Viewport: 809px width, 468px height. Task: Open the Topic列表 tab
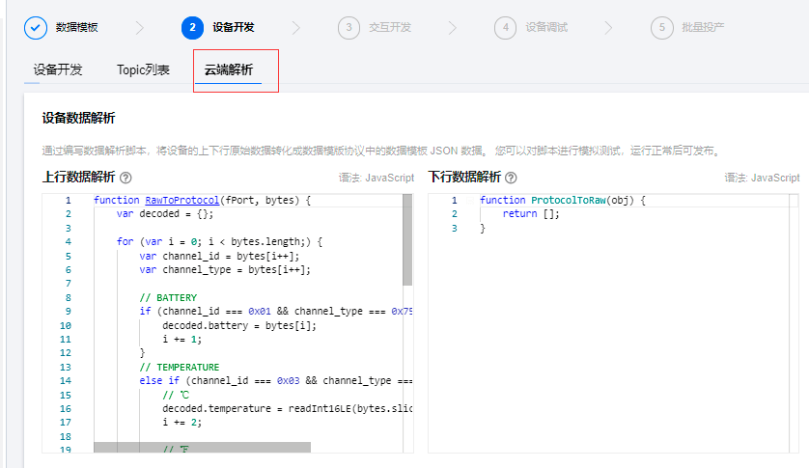[x=143, y=70]
